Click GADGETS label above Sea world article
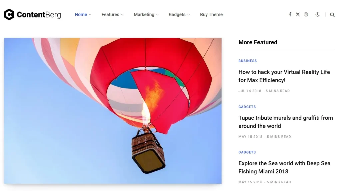This screenshot has width=341, height=191. [x=247, y=152]
